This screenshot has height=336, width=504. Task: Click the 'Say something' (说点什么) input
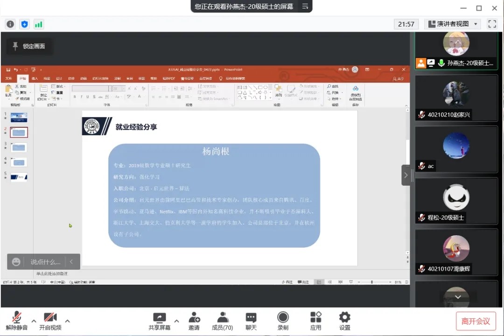45,262
